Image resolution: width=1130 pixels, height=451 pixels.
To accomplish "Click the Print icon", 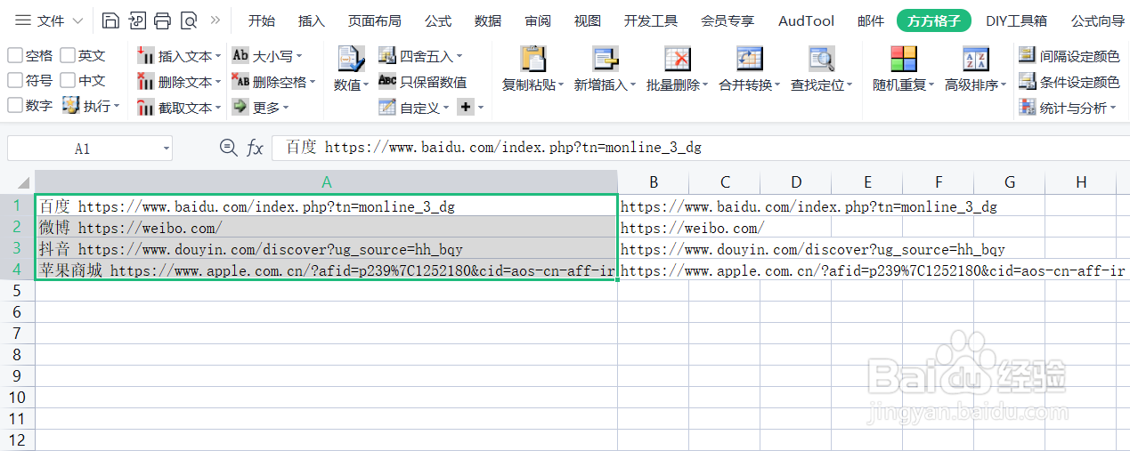I will 162,20.
